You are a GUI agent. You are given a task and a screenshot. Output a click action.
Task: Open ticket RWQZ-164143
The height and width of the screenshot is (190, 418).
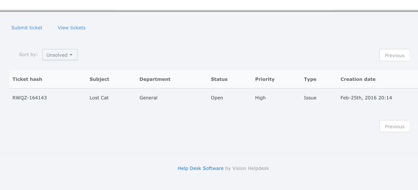tap(30, 98)
